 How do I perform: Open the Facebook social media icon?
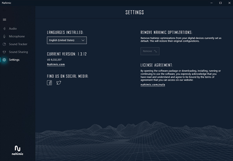(x=49, y=83)
